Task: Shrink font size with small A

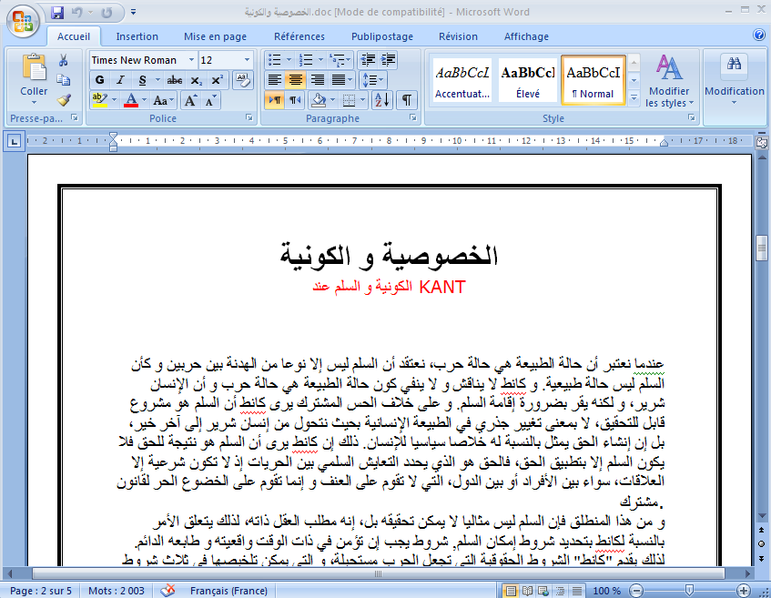Action: coord(210,101)
